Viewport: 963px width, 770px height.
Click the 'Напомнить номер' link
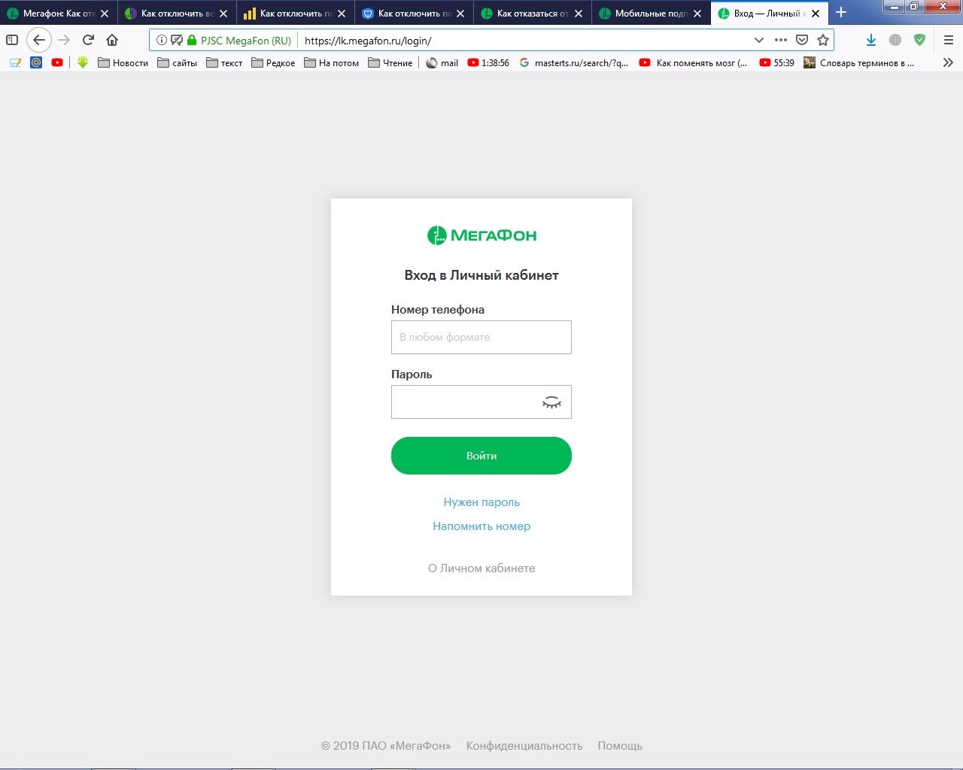pyautogui.click(x=481, y=526)
